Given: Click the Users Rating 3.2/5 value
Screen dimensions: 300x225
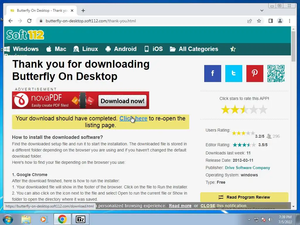Looking at the screenshot, I should (260, 136).
